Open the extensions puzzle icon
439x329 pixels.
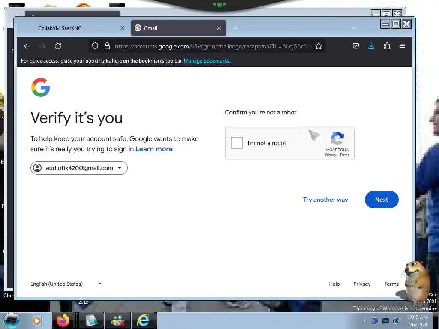pyautogui.click(x=387, y=46)
